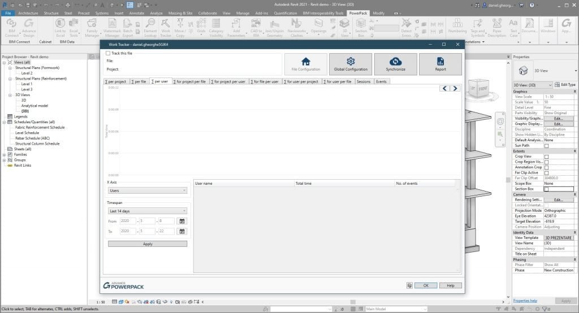Switch to for project per user tab
Viewport: 579px width, 313px height.
click(x=228, y=81)
